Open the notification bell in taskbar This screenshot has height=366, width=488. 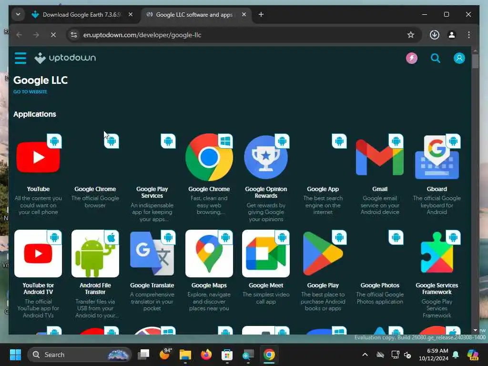point(456,355)
